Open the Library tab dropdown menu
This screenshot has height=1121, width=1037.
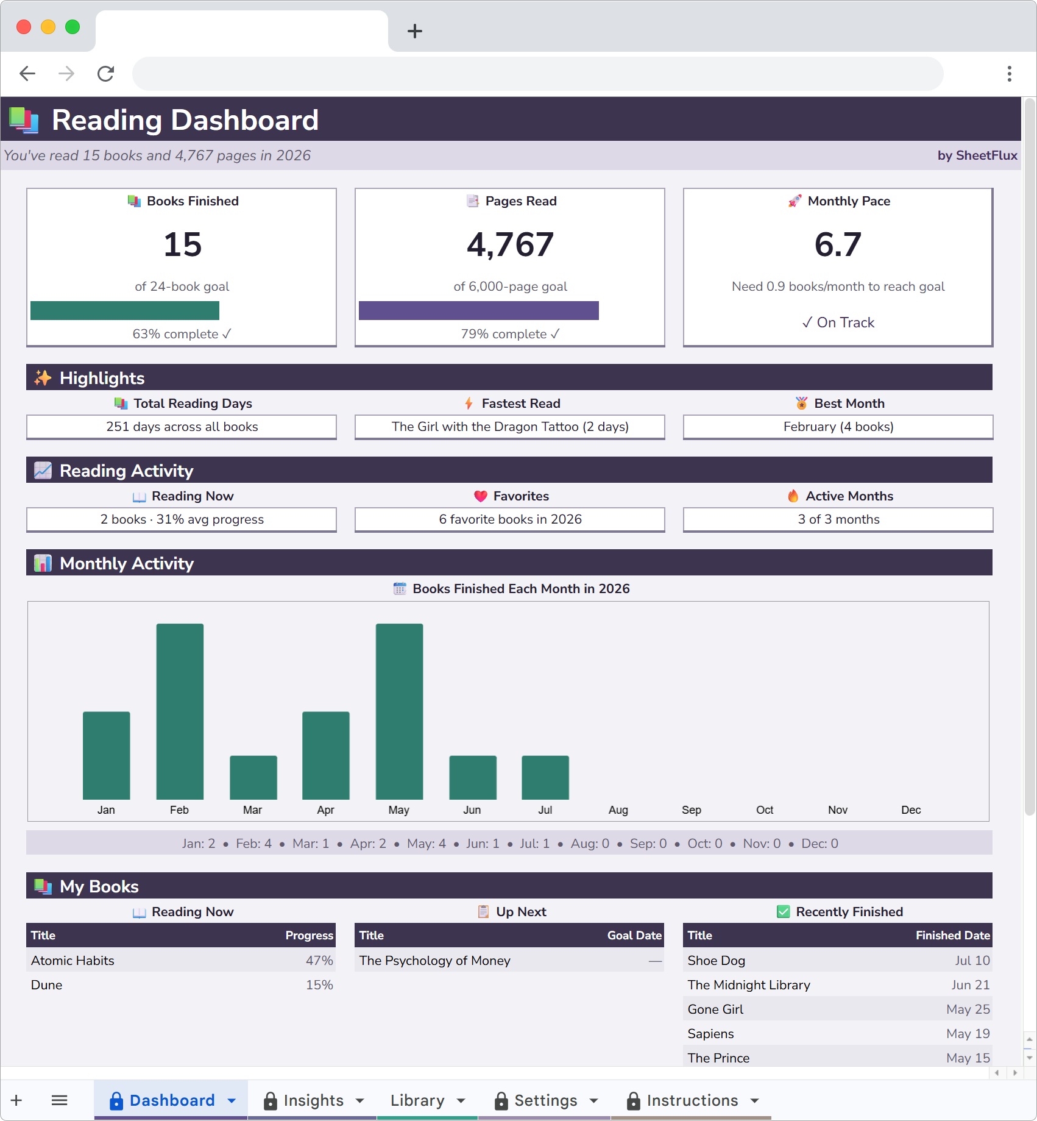click(461, 1100)
